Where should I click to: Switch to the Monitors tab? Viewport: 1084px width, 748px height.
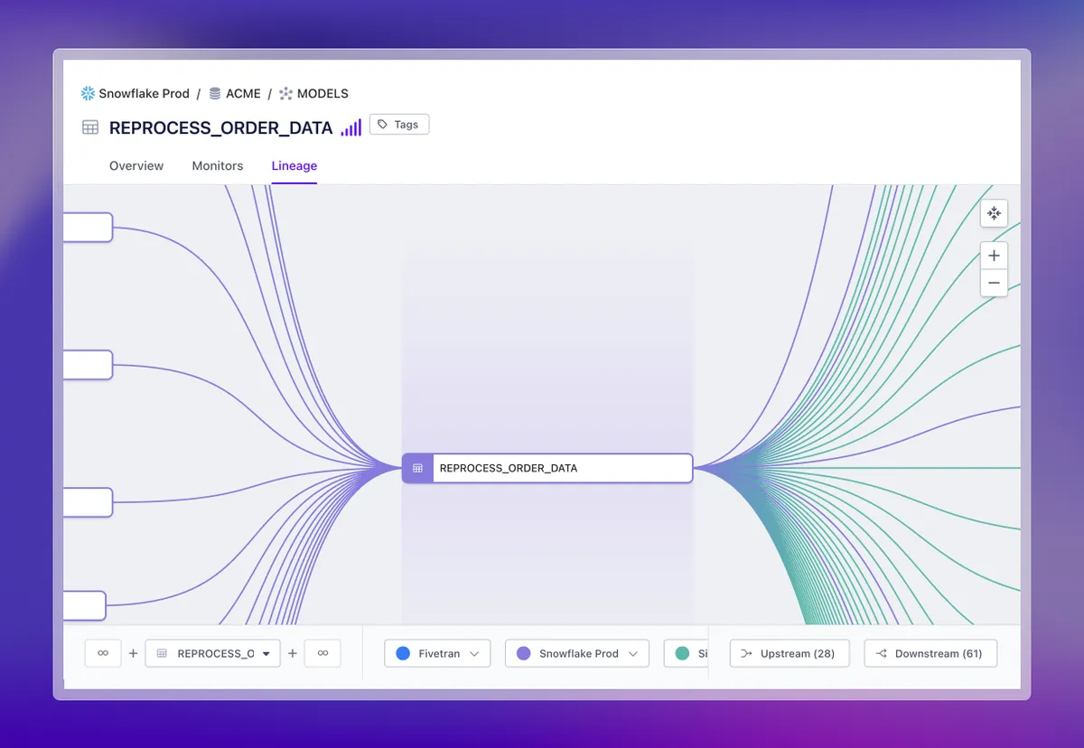click(218, 165)
